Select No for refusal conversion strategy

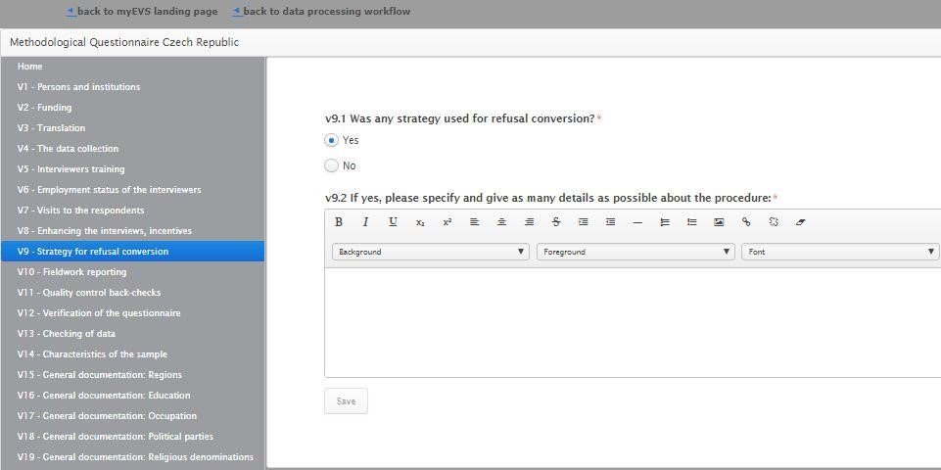pos(331,165)
